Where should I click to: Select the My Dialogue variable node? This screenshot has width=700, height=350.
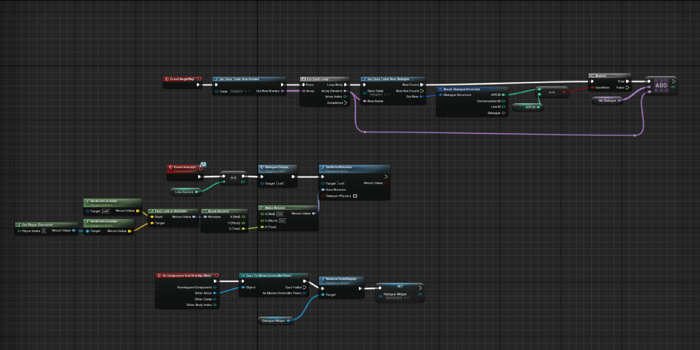pos(607,101)
